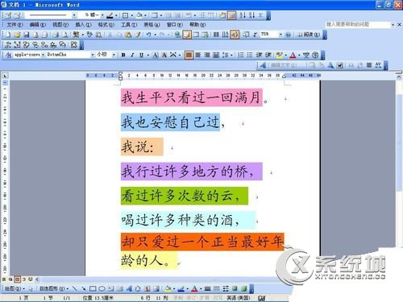Open the 绘图 (Draw) button menu

15,289
